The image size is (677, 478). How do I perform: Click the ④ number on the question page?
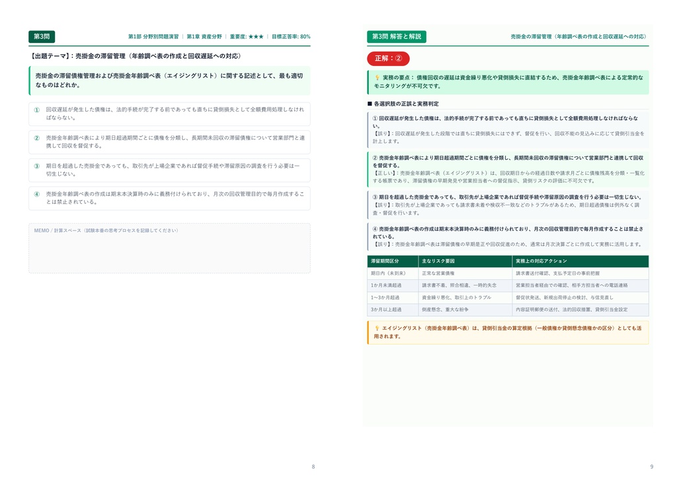pyautogui.click(x=37, y=194)
